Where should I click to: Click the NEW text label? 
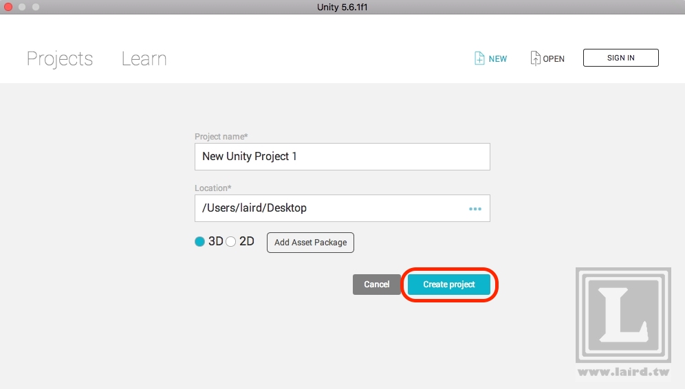(x=498, y=59)
